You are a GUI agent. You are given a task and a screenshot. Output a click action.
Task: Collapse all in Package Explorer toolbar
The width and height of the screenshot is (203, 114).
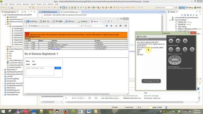[23, 12]
